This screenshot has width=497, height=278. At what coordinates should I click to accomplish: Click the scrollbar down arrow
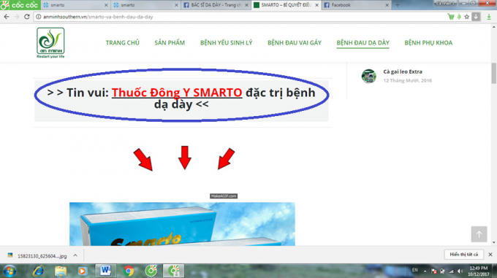click(493, 242)
